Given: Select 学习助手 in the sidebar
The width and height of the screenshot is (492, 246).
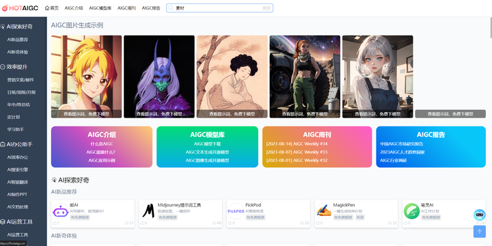Looking at the screenshot, I should point(16,129).
